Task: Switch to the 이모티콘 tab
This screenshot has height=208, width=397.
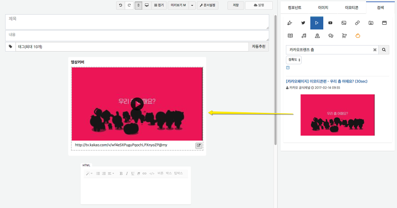Action: (351, 8)
